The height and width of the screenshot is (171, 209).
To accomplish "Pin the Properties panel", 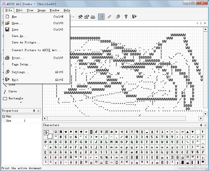I will [34, 111].
